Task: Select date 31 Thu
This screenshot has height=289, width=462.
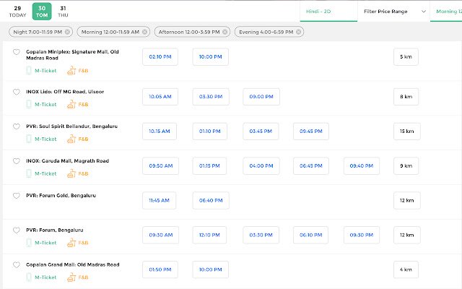Action: pyautogui.click(x=63, y=12)
